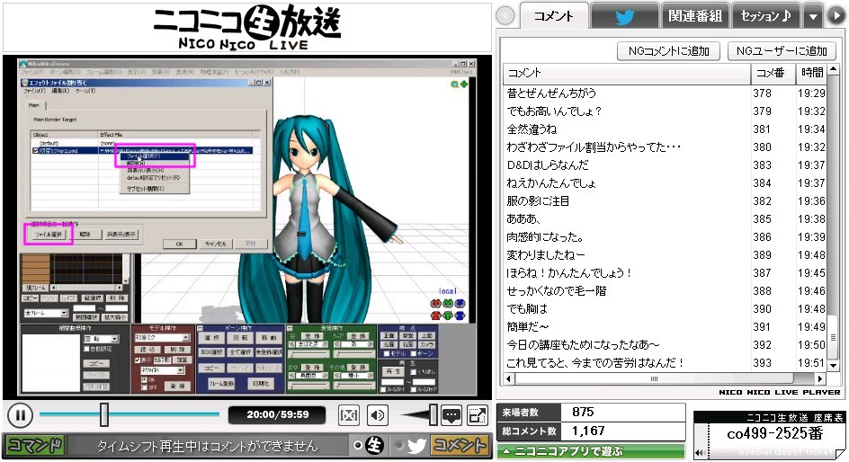Click the orange コメント submit button

[460, 445]
